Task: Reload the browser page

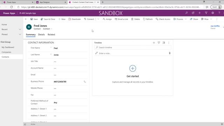Action: point(12,7)
